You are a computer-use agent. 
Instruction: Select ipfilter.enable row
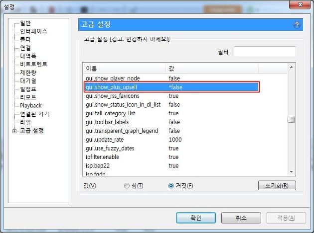[171, 157]
